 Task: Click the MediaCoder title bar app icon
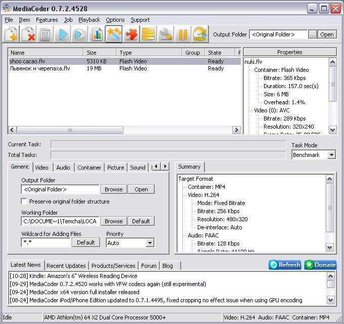pyautogui.click(x=7, y=9)
